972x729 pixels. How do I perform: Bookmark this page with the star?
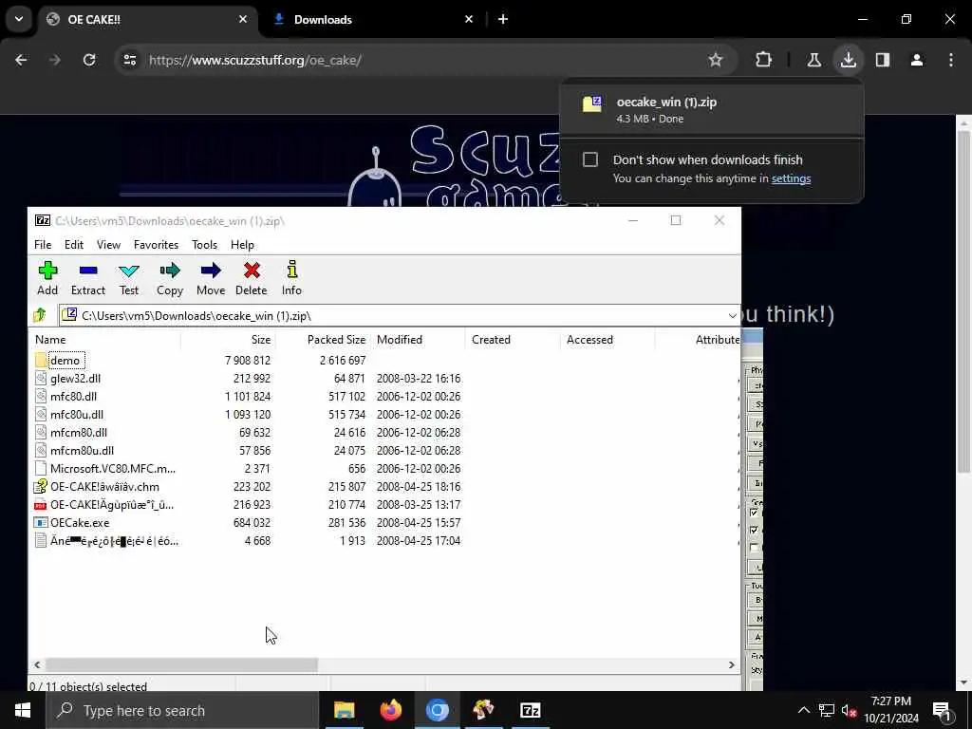tap(716, 60)
